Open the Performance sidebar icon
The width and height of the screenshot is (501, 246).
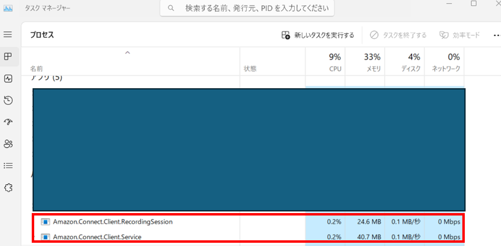[x=8, y=78]
